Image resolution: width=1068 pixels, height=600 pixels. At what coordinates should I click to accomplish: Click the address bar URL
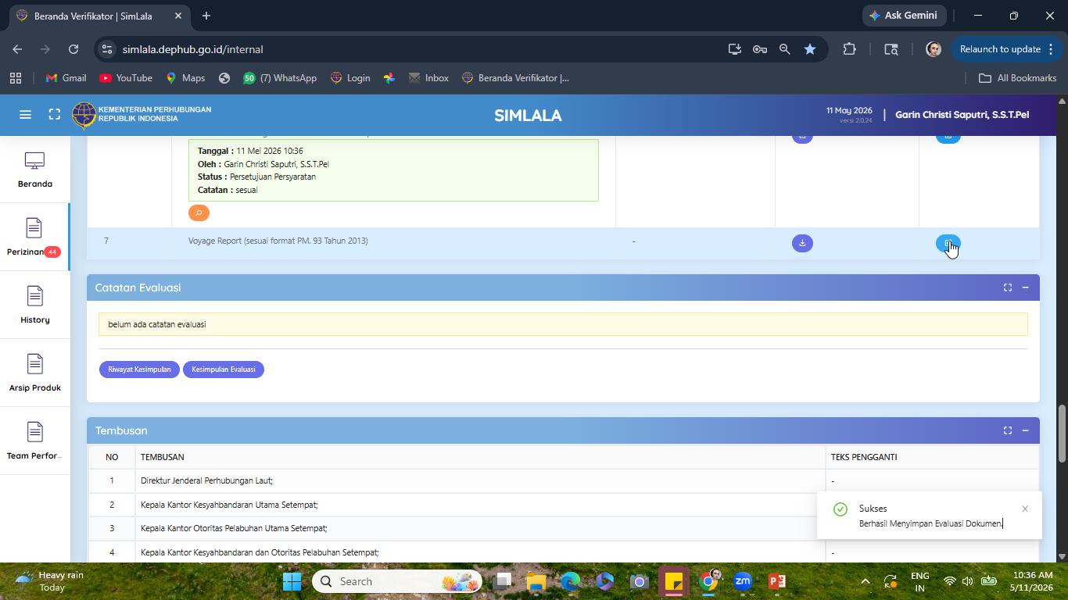[192, 49]
